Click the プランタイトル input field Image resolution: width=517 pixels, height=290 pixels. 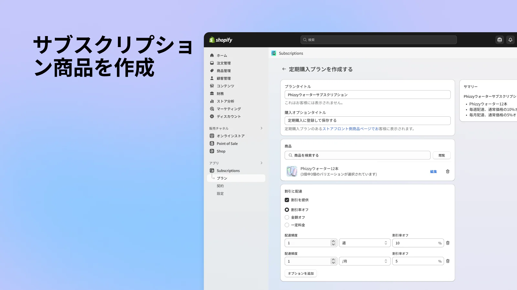[x=367, y=95]
